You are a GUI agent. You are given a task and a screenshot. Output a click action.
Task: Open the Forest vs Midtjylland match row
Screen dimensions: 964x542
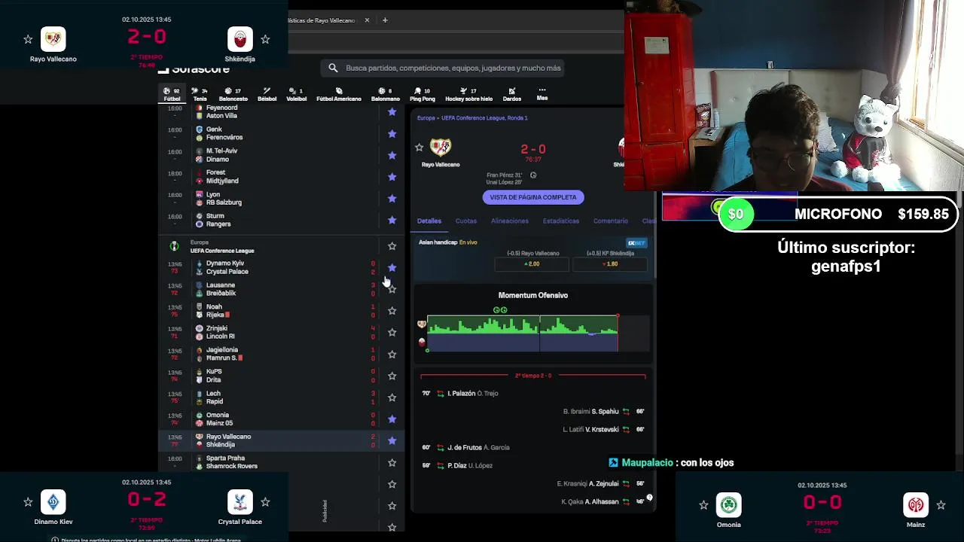click(x=282, y=176)
